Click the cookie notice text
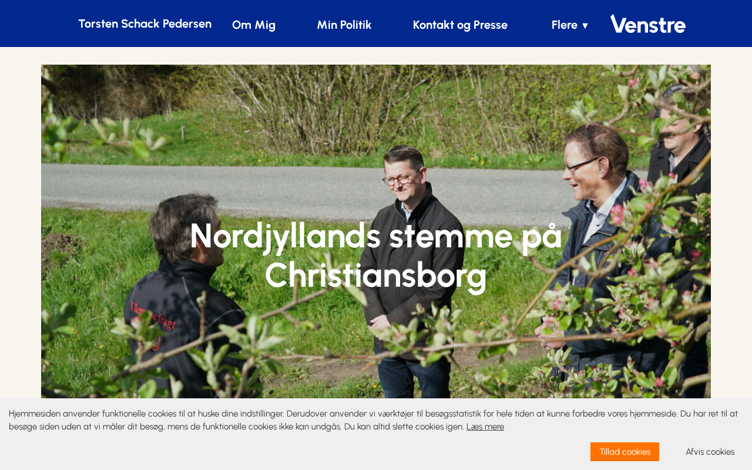 click(374, 420)
